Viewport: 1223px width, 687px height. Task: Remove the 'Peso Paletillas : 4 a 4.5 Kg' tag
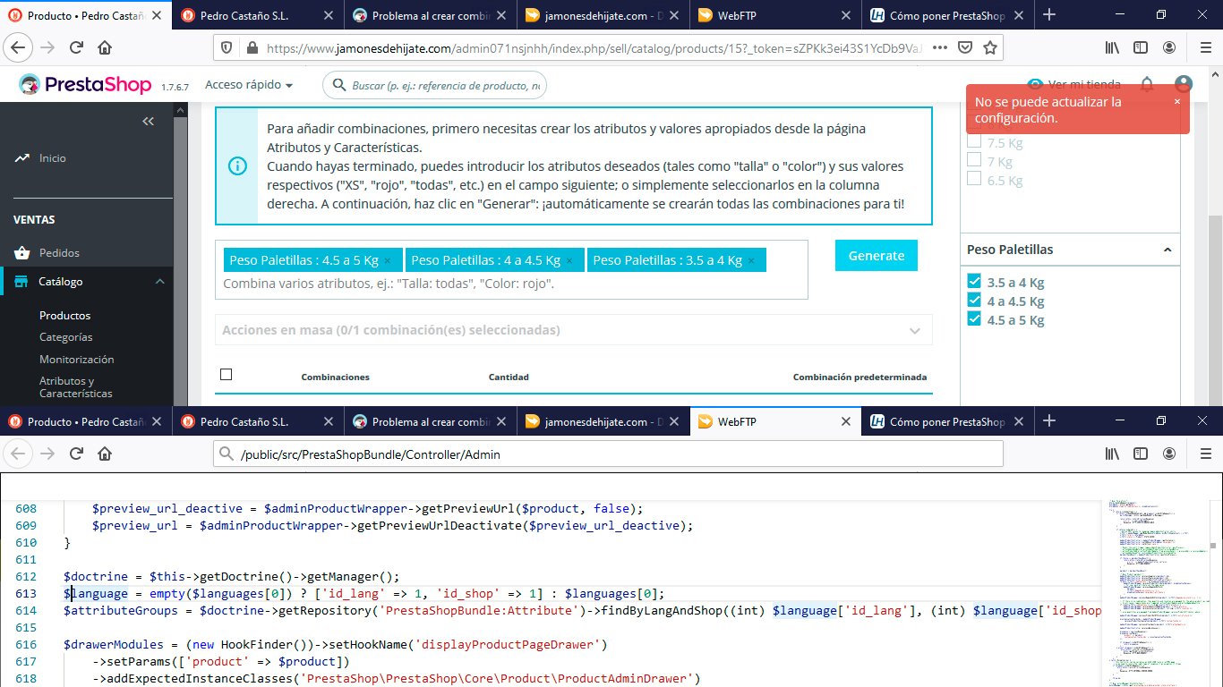point(569,260)
